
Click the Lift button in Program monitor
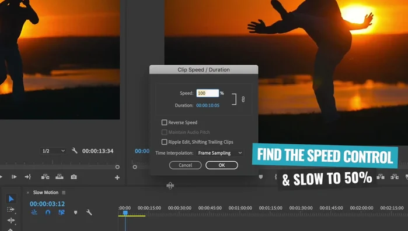381,177
